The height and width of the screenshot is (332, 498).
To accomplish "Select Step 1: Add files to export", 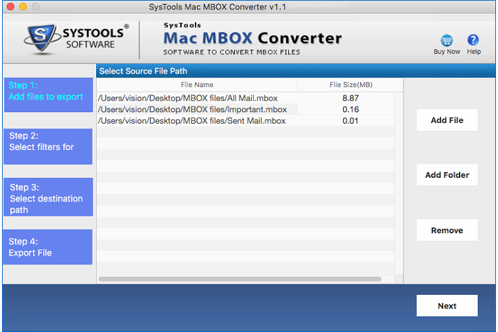I will click(48, 94).
